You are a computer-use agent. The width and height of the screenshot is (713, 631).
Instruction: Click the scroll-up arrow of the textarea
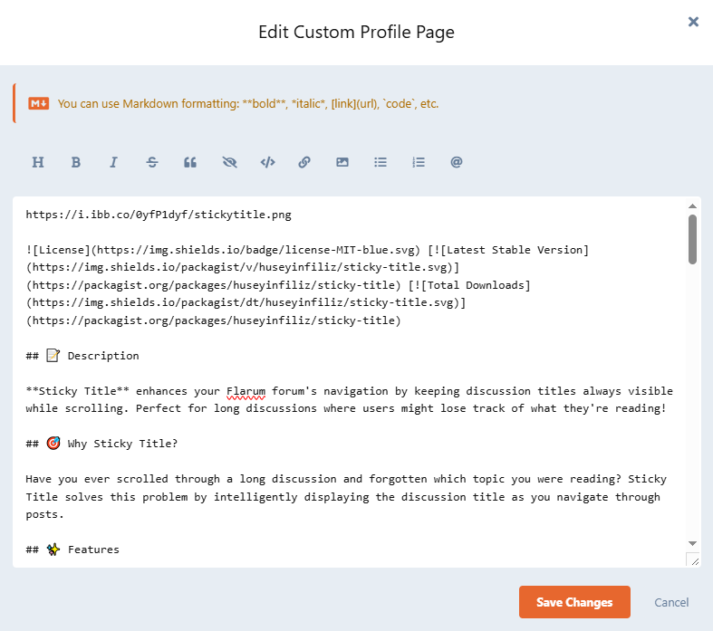click(692, 206)
